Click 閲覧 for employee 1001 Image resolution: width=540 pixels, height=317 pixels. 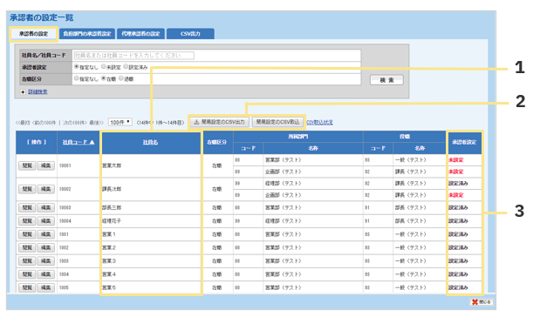coord(27,234)
